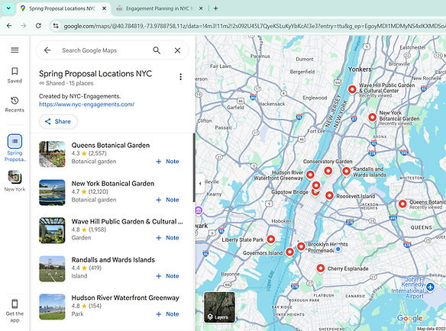Screen dimensions: 446x331
Task: Open New York Botanical Garden thumbnail
Action: (52, 192)
